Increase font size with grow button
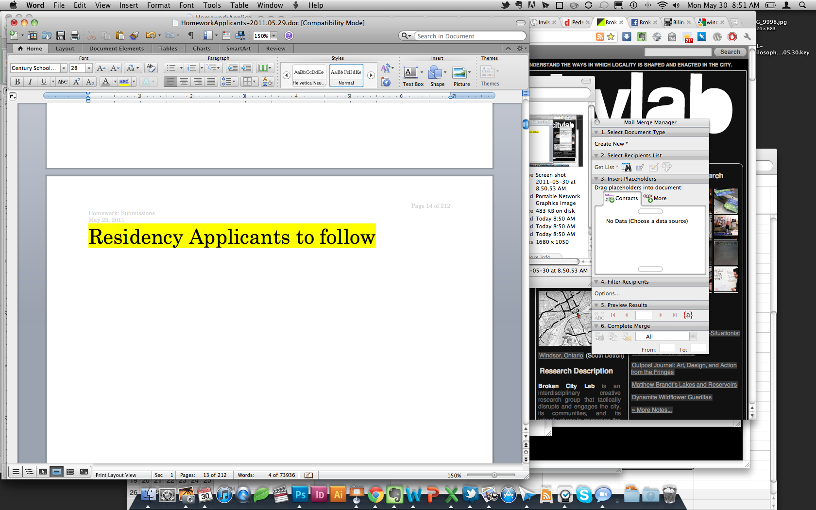The width and height of the screenshot is (816, 510). (101, 68)
